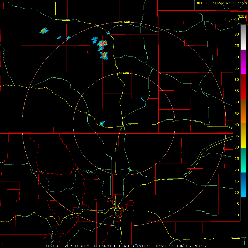The width and height of the screenshot is (248, 248).
Task: Pick the green segment of color bar
Action: (243, 160)
